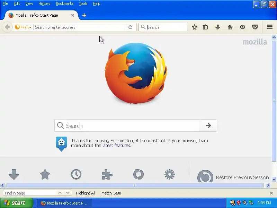Click the Firefox identity icon in address bar

point(17,27)
